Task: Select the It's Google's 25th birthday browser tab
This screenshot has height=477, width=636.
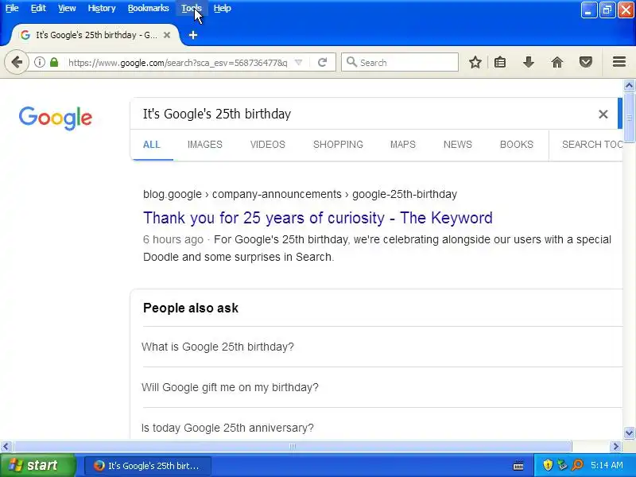Action: (94, 35)
